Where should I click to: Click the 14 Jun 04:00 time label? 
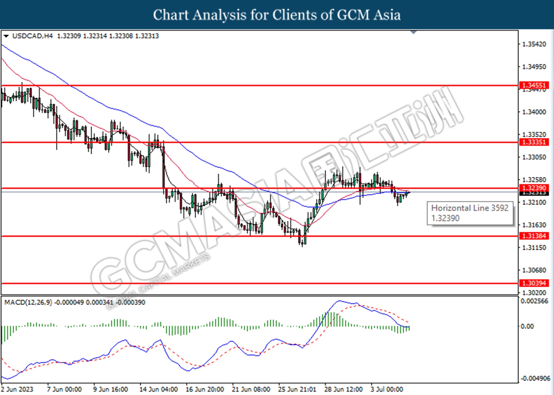[158, 389]
